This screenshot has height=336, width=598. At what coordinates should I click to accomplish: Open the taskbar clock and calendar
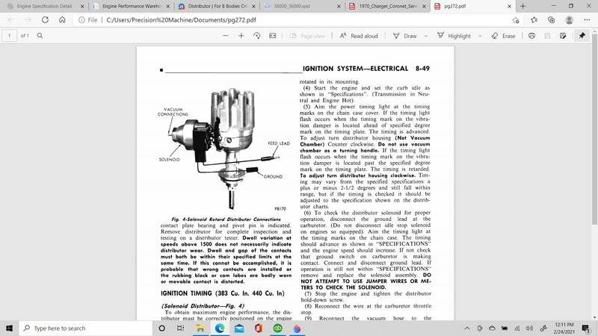tap(564, 328)
